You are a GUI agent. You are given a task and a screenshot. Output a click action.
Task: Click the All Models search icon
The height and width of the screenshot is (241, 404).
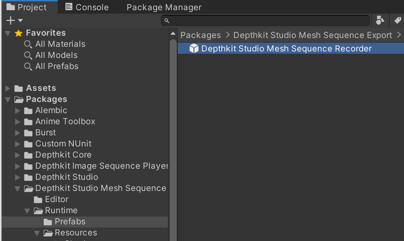tap(28, 55)
